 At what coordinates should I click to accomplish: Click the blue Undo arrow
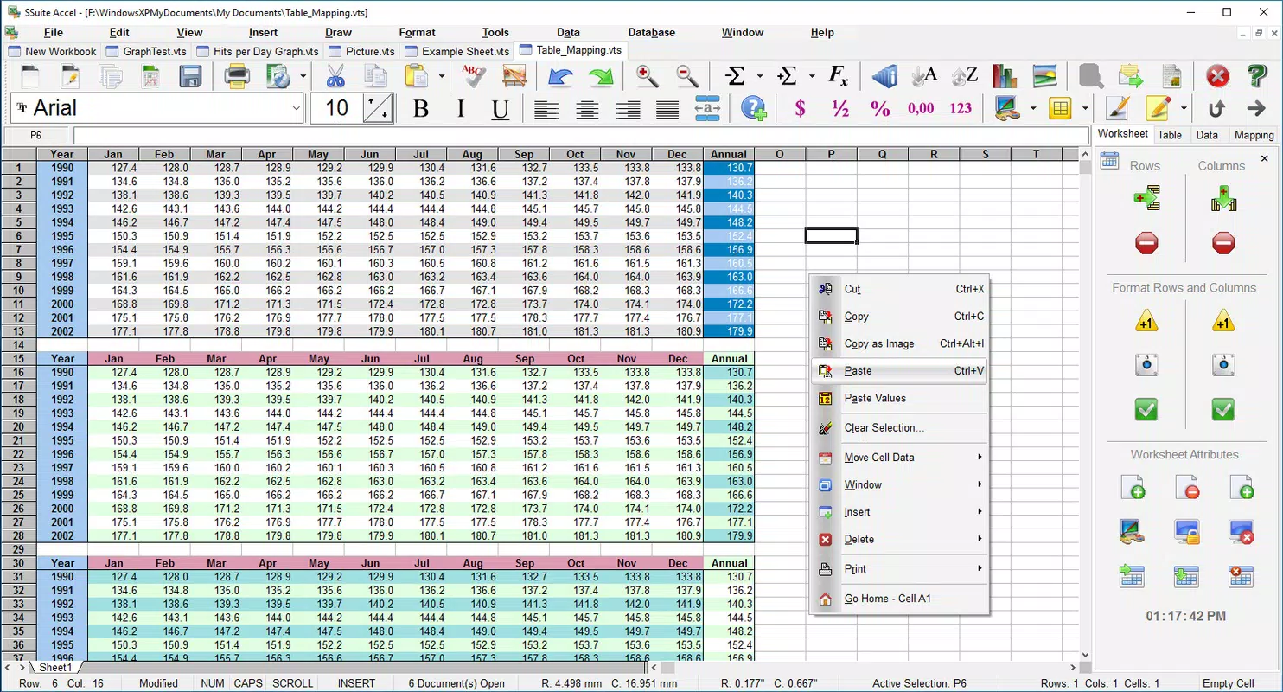(x=560, y=77)
